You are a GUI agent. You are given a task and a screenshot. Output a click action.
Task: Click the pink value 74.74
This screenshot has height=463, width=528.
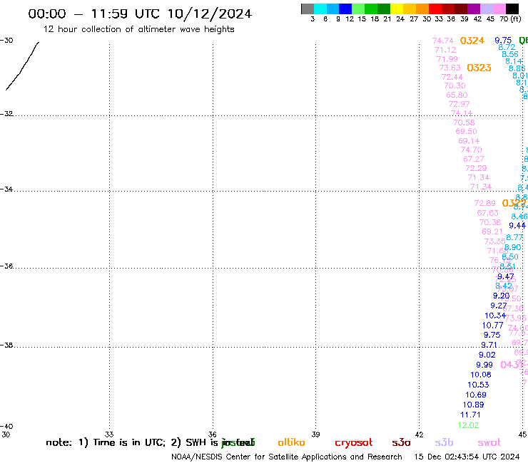[443, 41]
